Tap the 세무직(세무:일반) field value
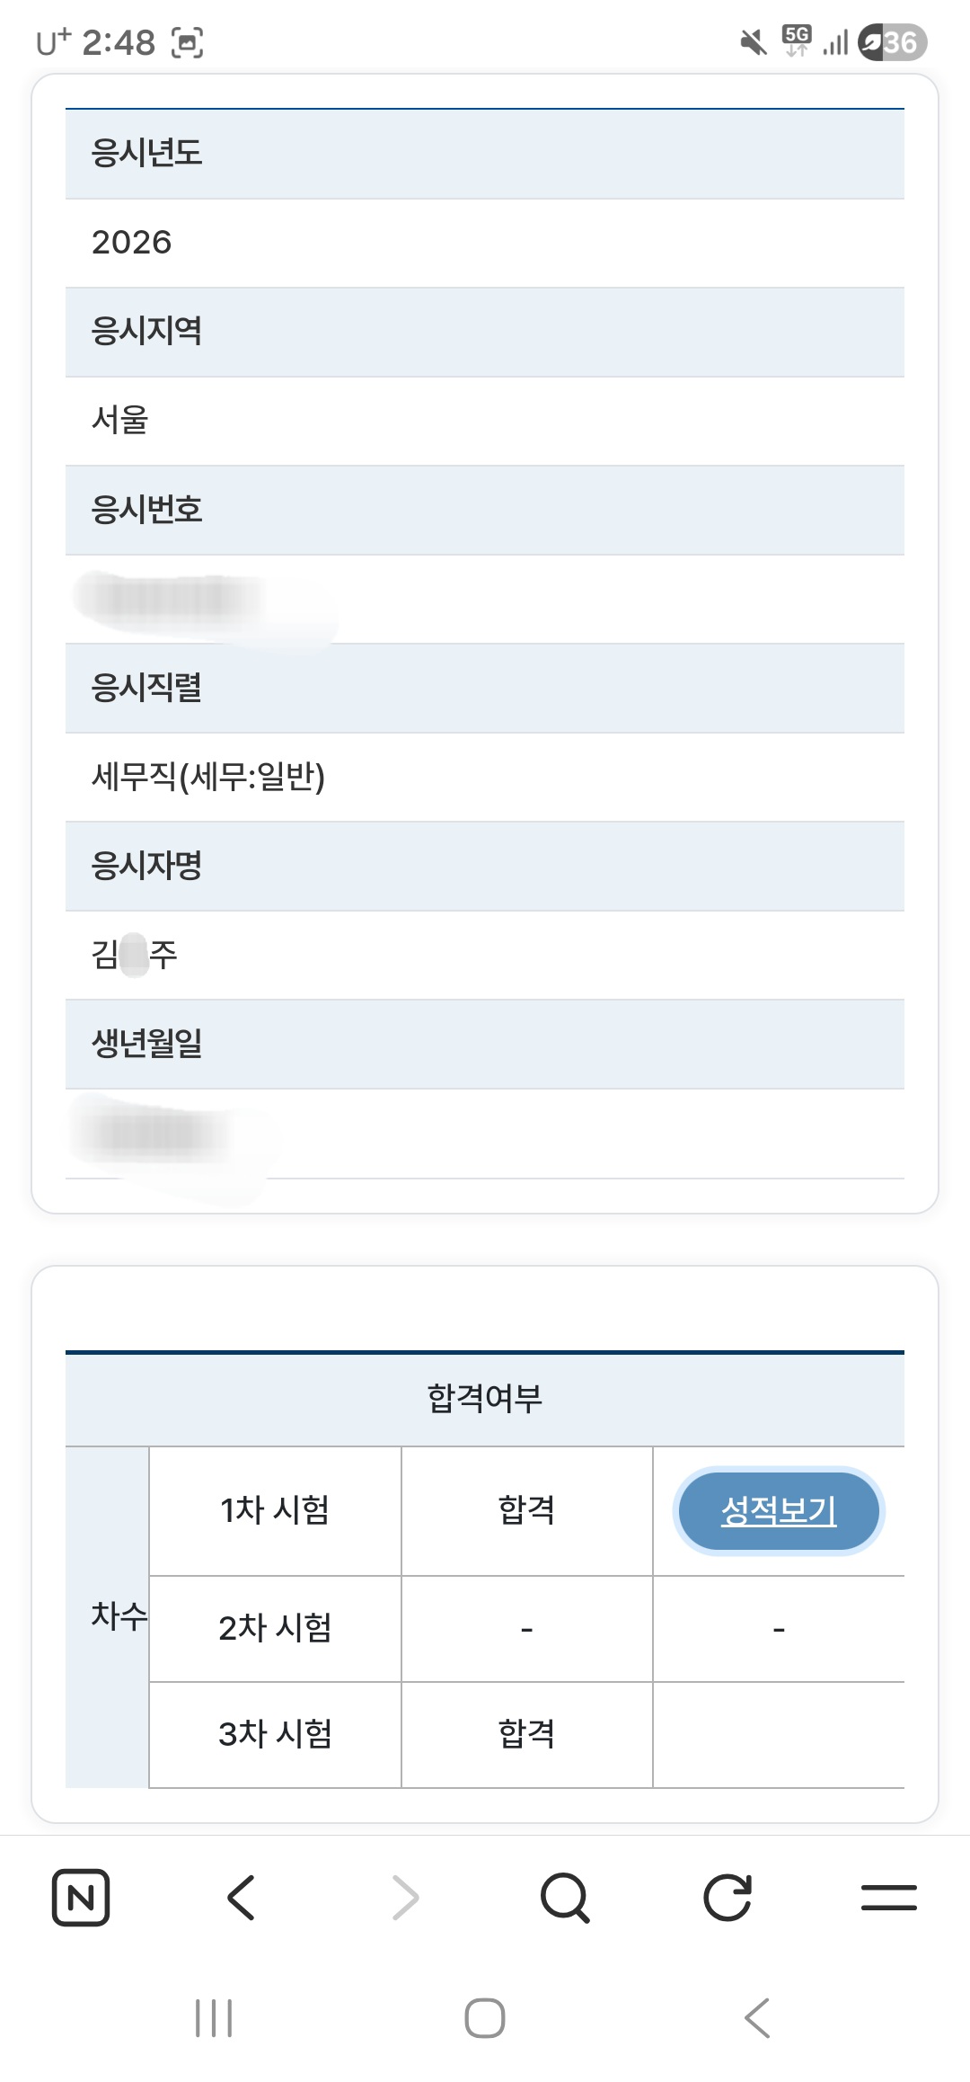Viewport: 970px width, 2082px height. pos(208,777)
